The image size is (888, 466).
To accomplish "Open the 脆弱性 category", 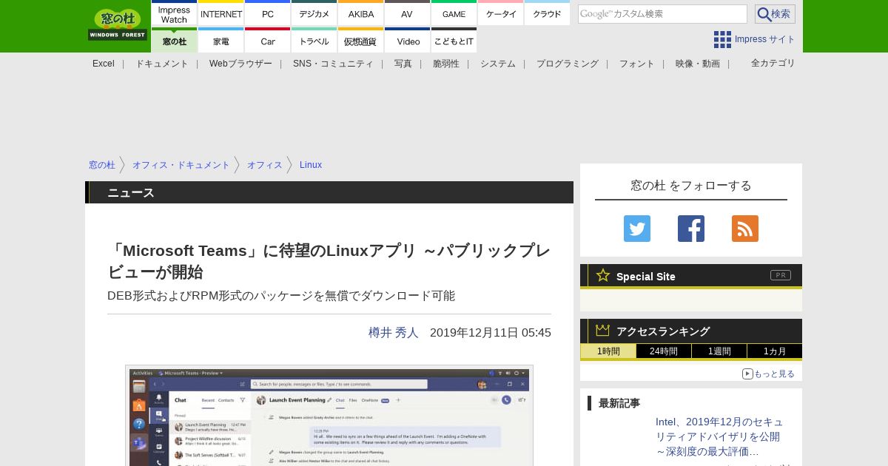I will [x=446, y=64].
